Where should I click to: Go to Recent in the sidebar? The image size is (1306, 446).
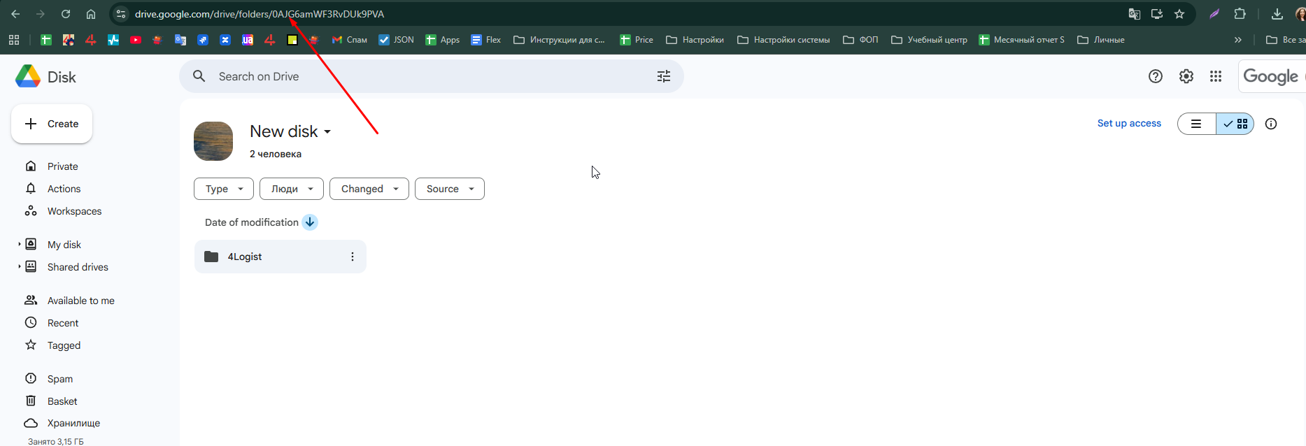63,323
